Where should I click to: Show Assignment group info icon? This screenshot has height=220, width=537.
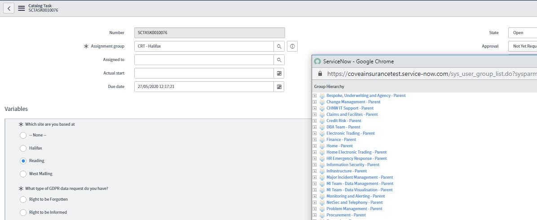tap(292, 46)
